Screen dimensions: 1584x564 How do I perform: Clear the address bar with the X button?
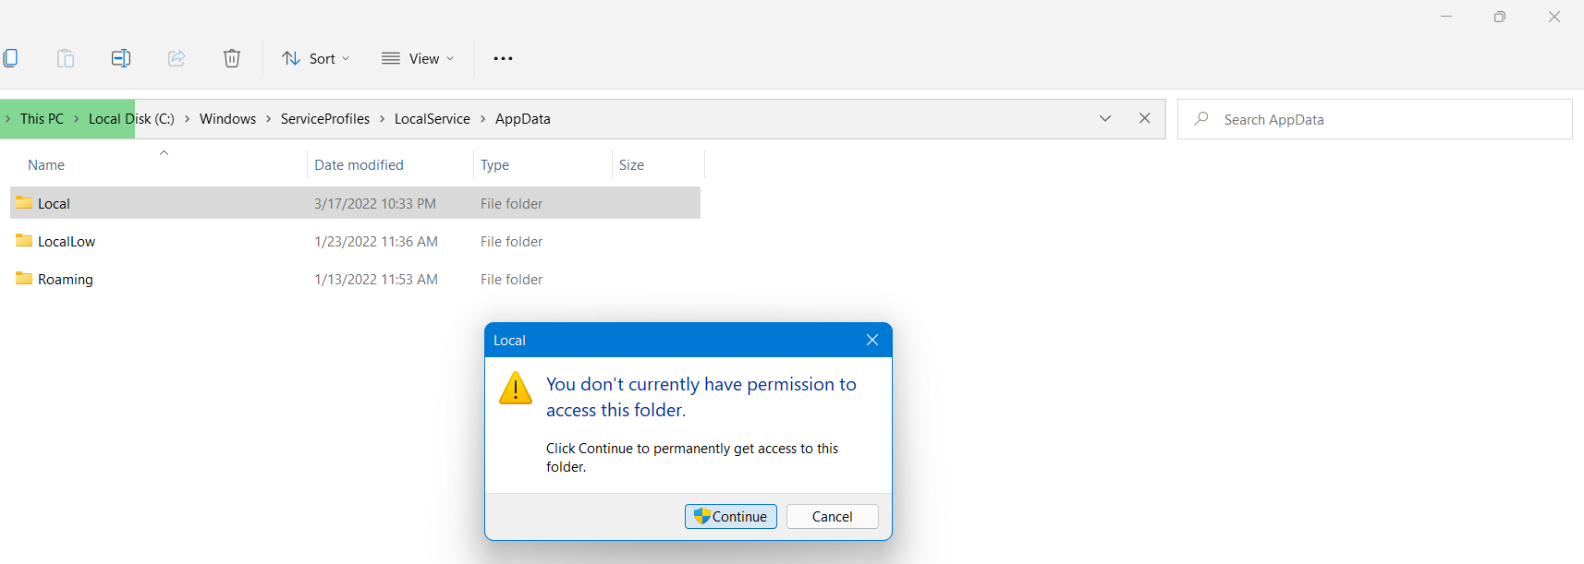pos(1144,118)
